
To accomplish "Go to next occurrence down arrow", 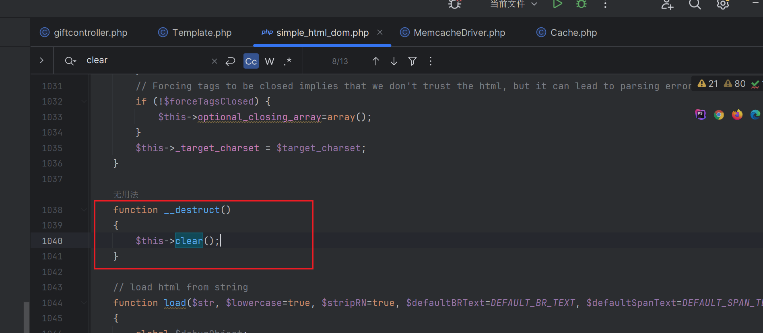I will click(394, 61).
